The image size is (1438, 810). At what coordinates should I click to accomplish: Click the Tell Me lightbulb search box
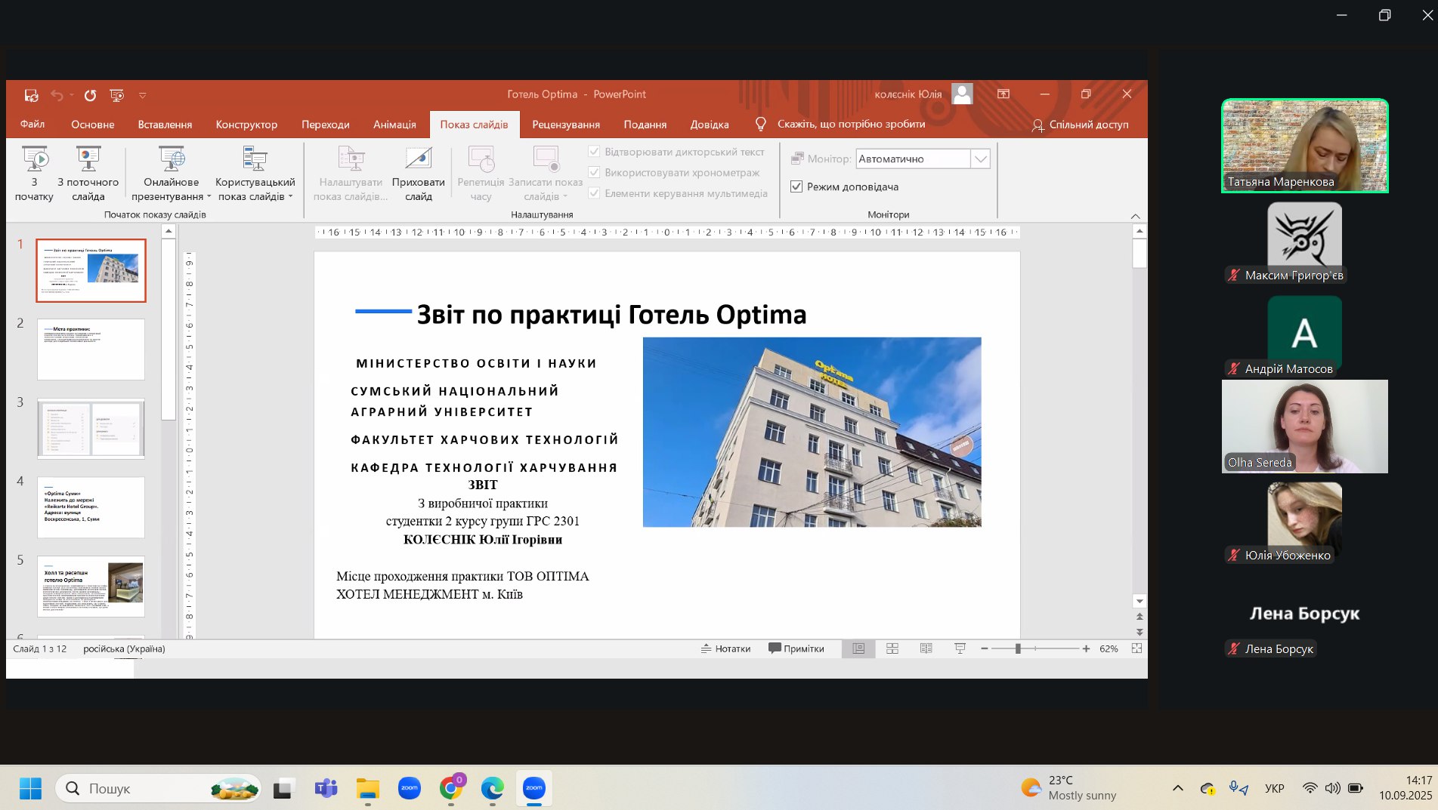(840, 124)
